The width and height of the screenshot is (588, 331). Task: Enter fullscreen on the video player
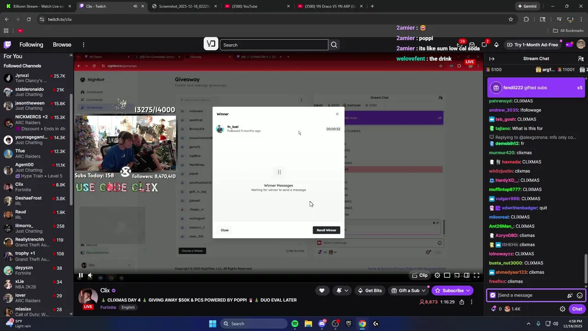coord(476,275)
